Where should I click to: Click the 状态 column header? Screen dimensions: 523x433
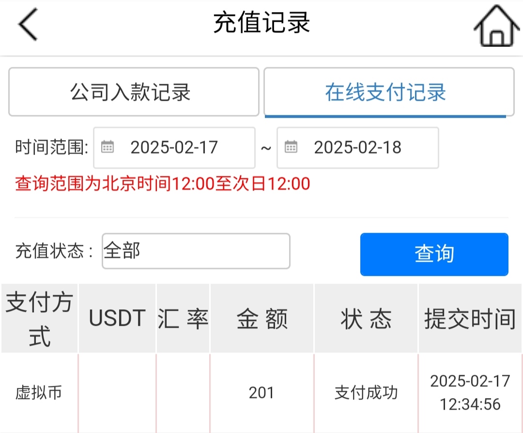366,319
